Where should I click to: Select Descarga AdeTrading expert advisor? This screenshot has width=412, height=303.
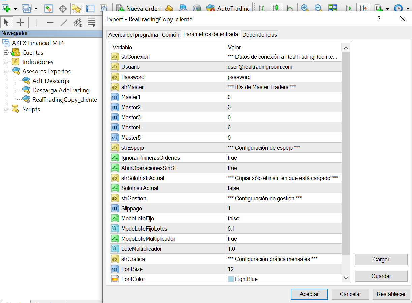61,90
